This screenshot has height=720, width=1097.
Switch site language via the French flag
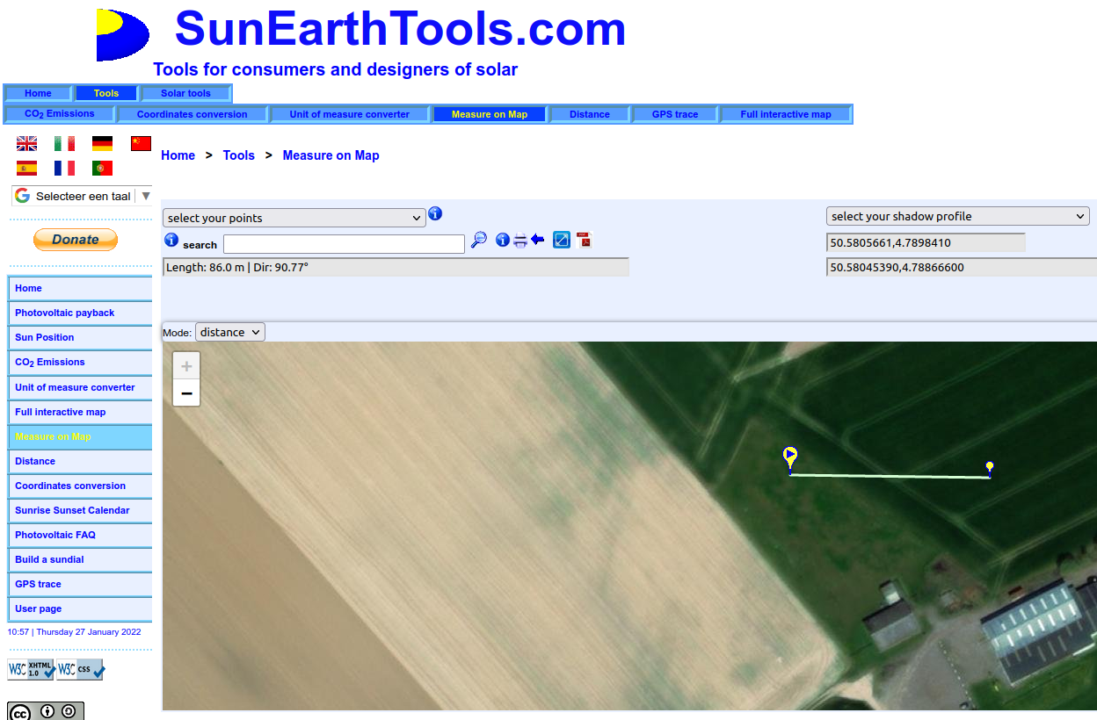(64, 168)
